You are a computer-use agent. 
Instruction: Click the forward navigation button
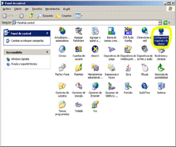pos(21,16)
